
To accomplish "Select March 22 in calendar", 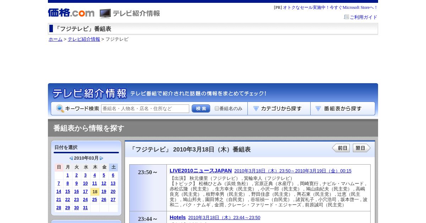I will [67, 200].
